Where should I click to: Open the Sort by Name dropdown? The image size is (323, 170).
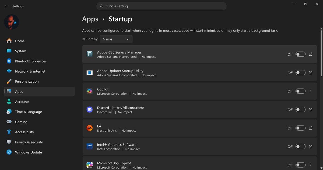[116, 39]
